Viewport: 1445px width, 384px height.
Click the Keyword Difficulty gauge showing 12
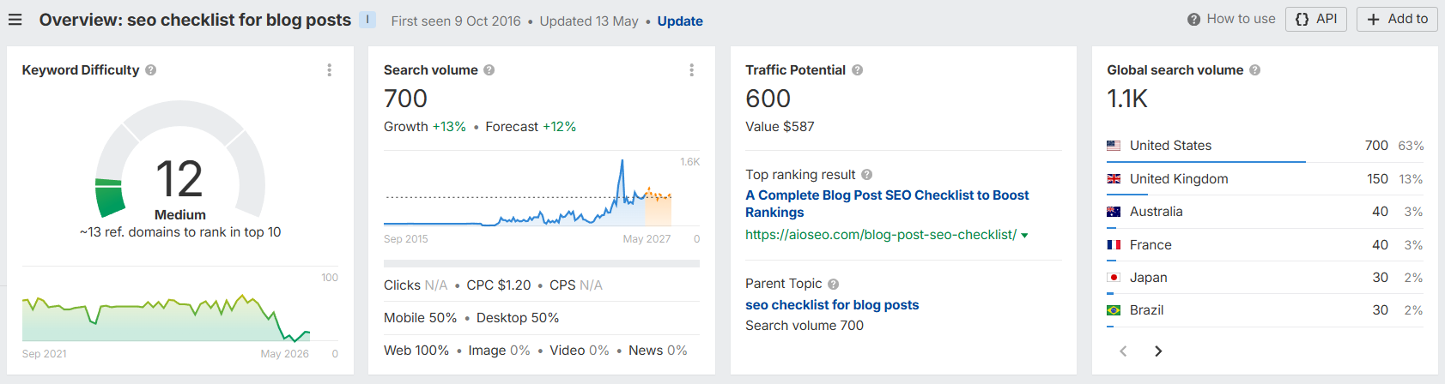[180, 159]
